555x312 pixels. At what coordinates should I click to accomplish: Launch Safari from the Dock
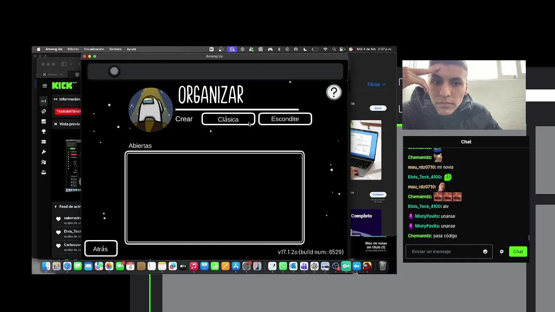(x=67, y=266)
